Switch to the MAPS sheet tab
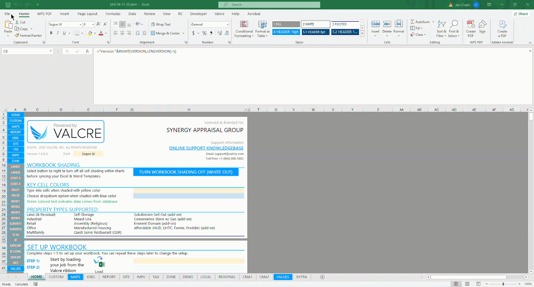534x287 pixels. pyautogui.click(x=75, y=277)
